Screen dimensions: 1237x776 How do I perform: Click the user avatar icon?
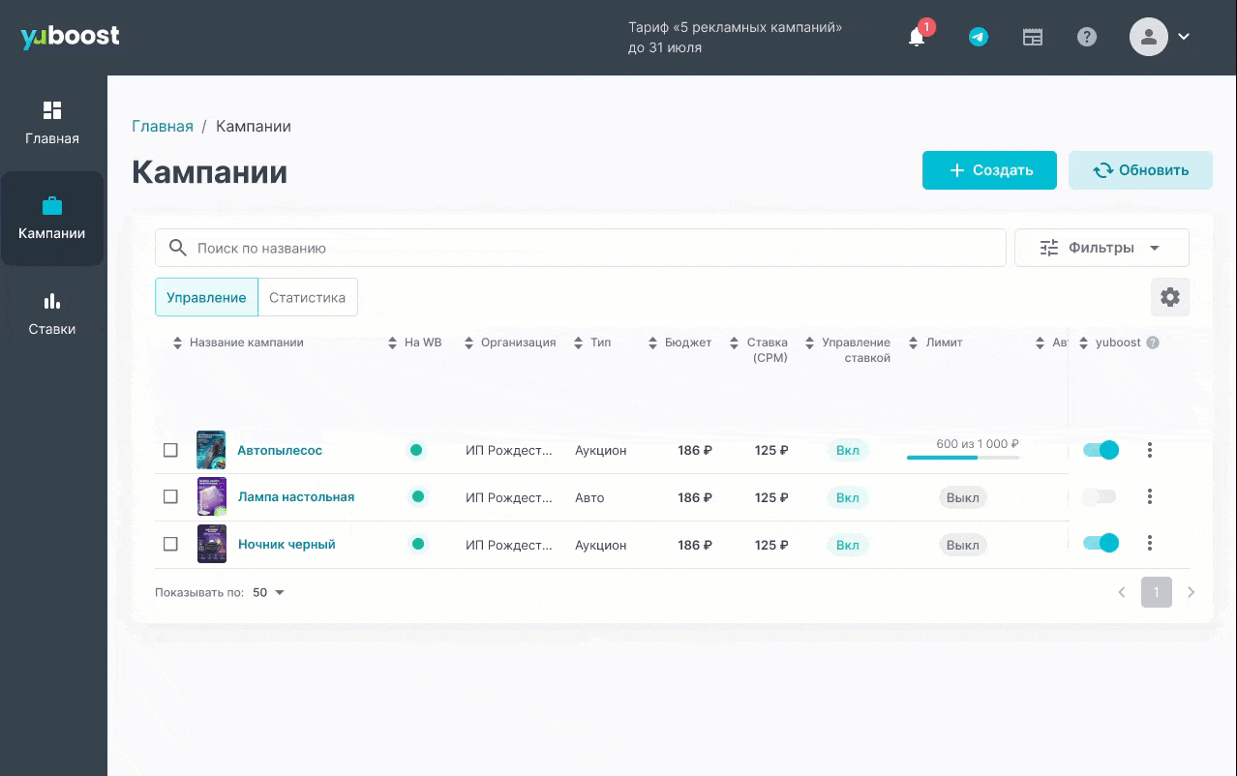[1149, 37]
